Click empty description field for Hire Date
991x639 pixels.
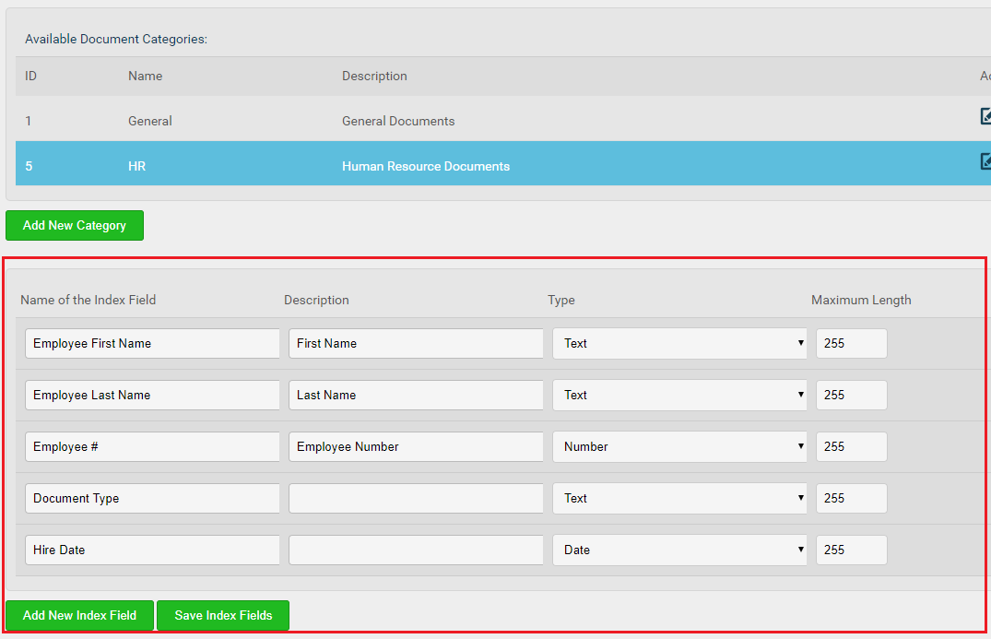(416, 550)
